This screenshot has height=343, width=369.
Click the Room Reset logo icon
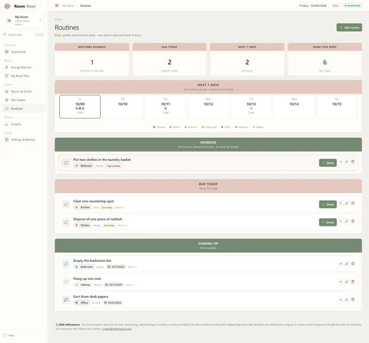click(x=7, y=6)
